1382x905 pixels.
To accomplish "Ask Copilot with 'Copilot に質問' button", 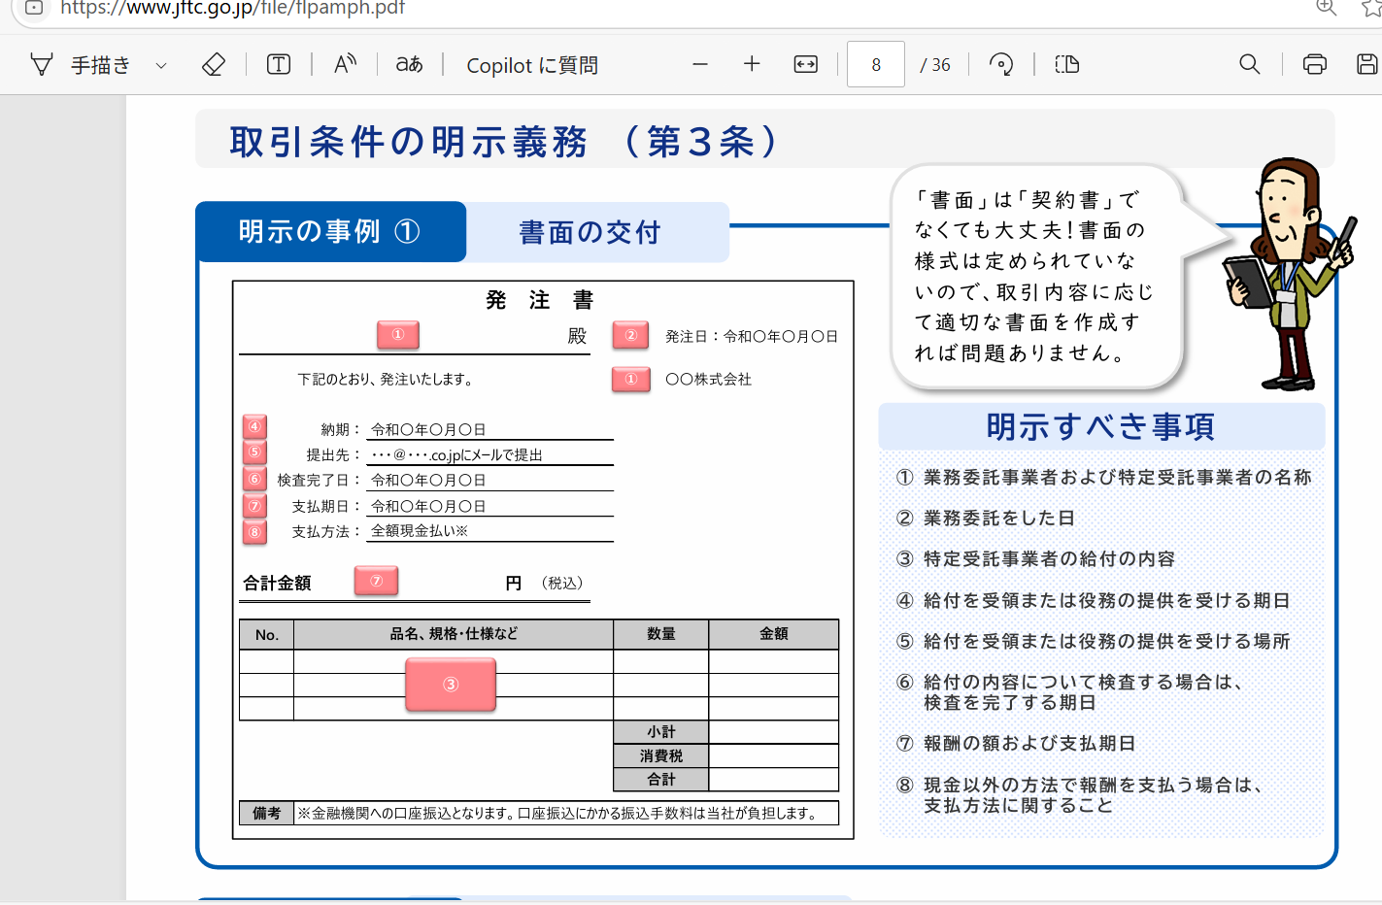I will (x=532, y=65).
